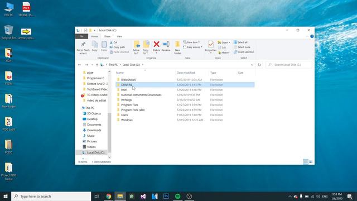This screenshot has height=201, width=357.
Task: Open Visual Studio from the taskbar
Action: click(x=143, y=196)
